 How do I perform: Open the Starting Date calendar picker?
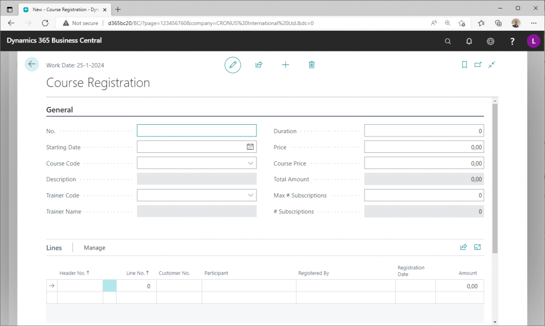pos(250,147)
